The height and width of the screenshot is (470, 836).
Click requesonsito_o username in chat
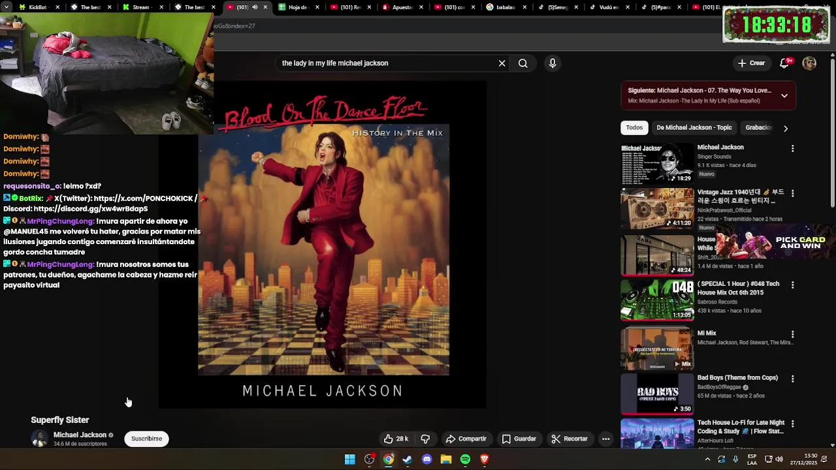pyautogui.click(x=32, y=186)
